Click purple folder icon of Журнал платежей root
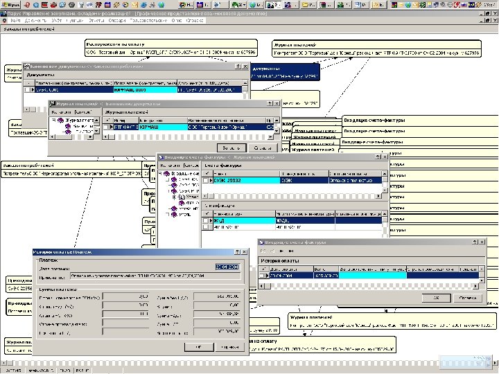 point(60,121)
